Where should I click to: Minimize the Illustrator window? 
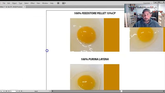155,2
